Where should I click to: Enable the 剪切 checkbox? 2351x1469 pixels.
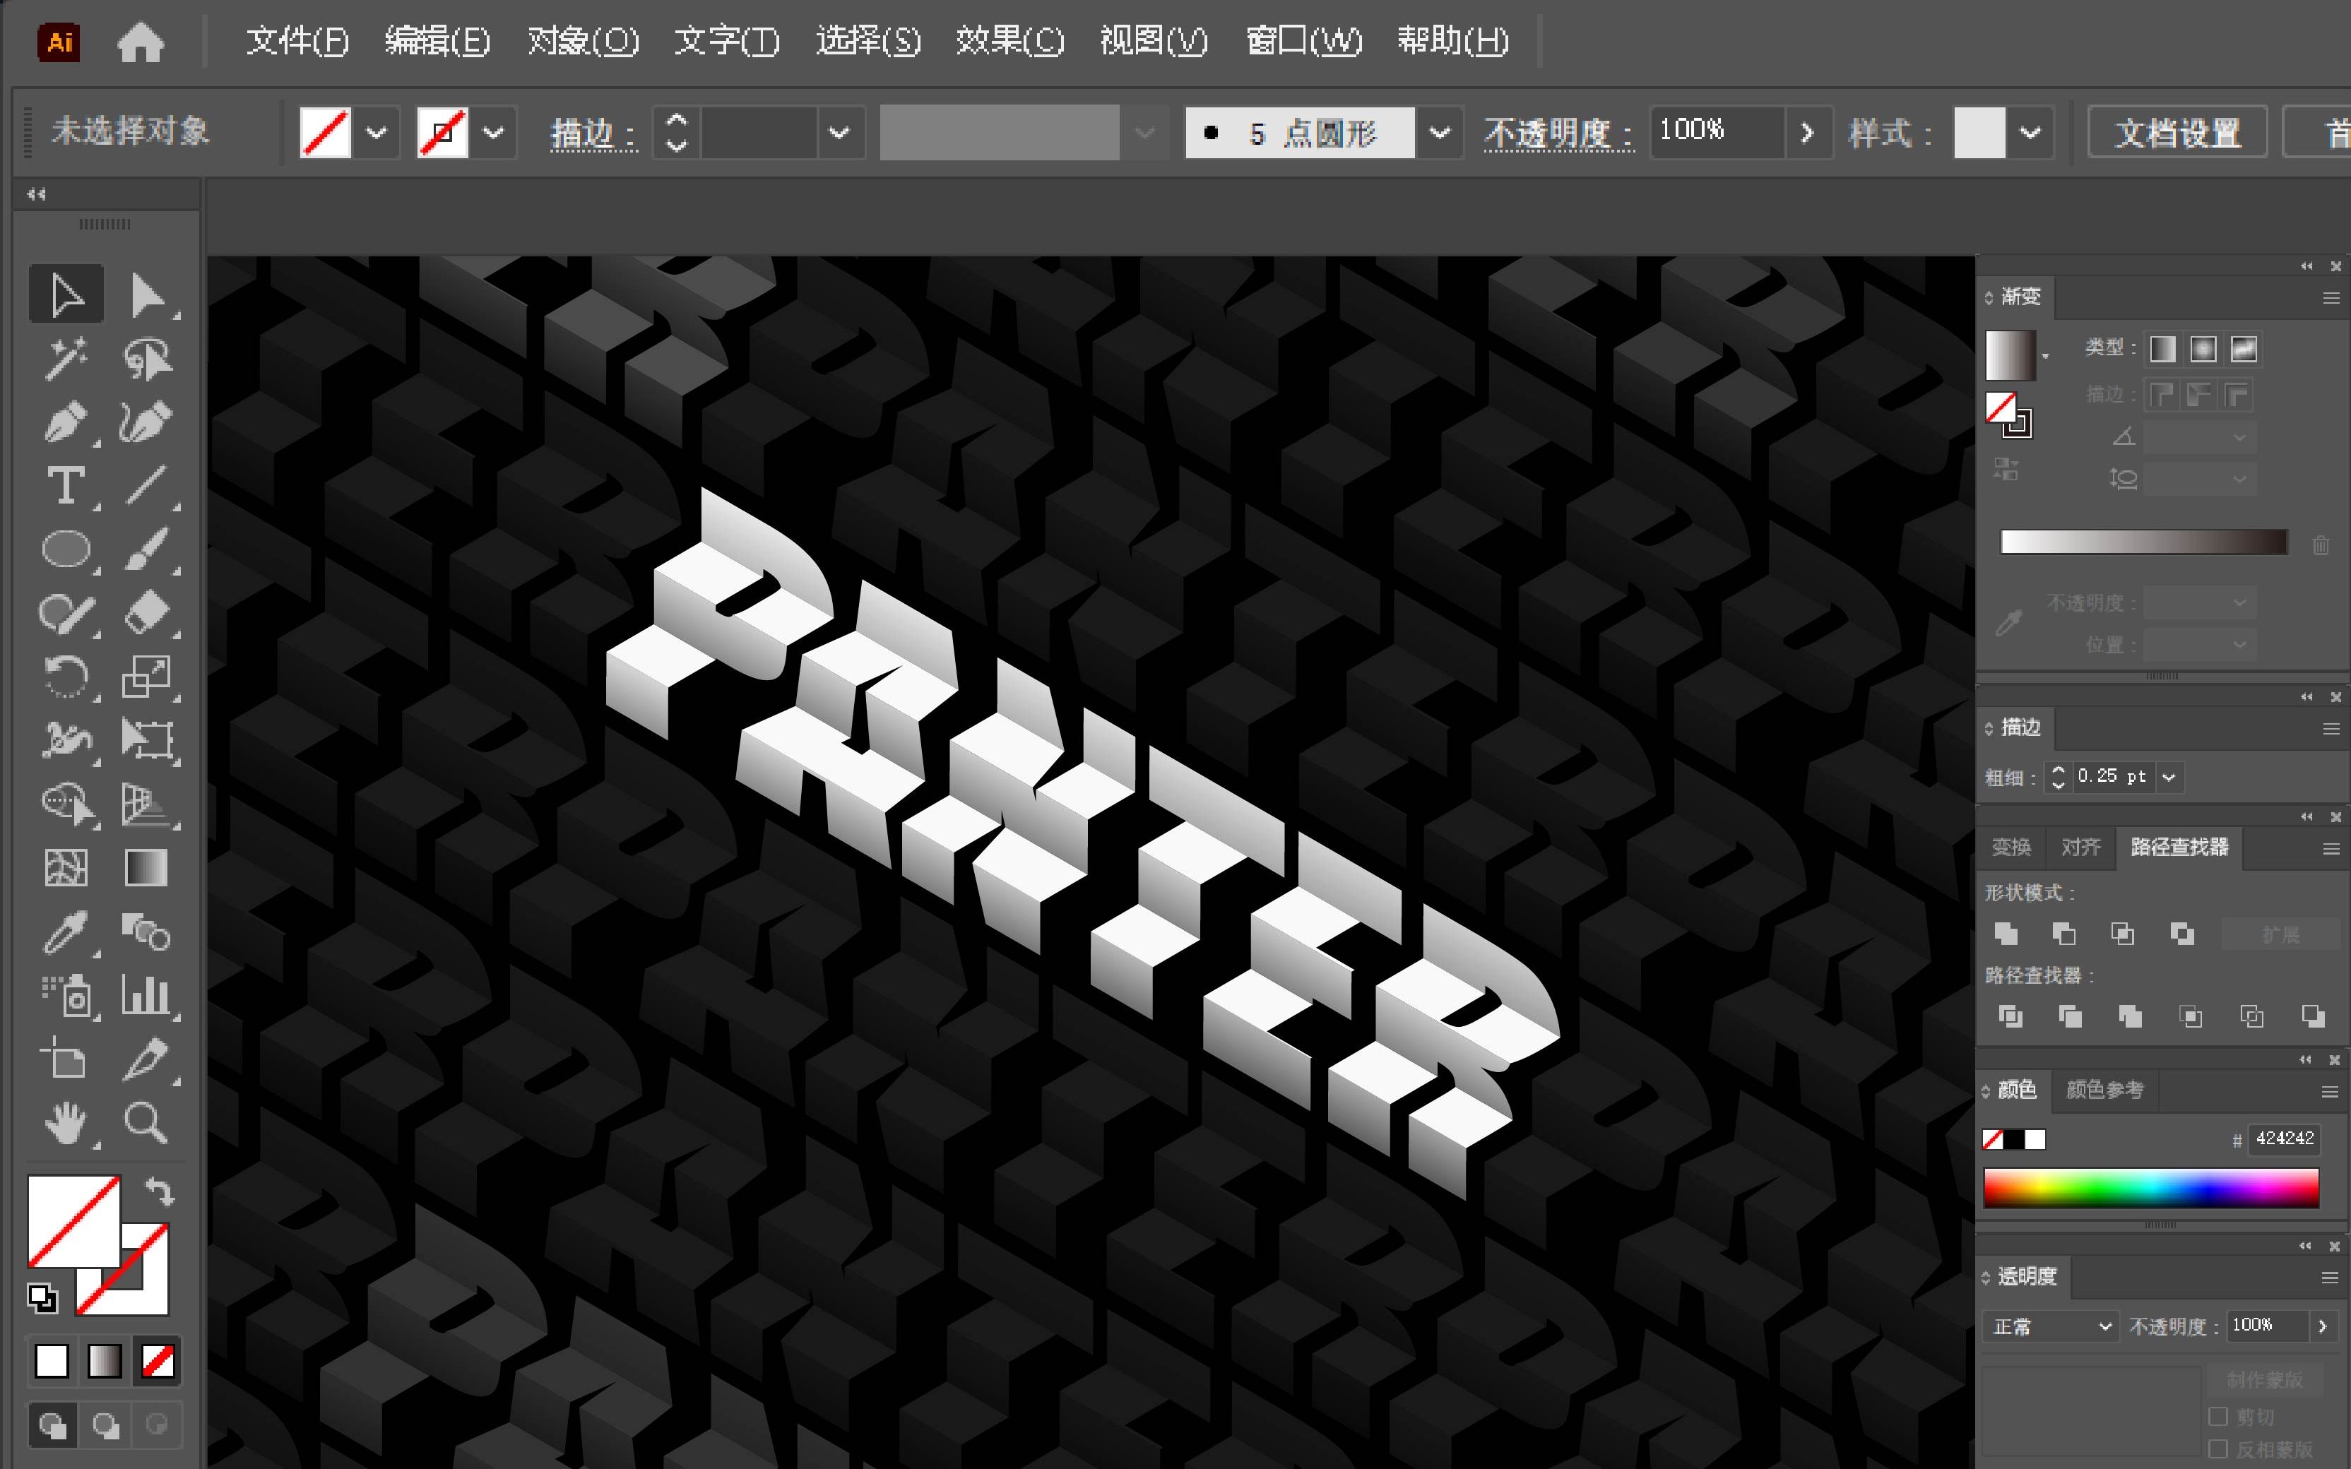pyautogui.click(x=2218, y=1415)
